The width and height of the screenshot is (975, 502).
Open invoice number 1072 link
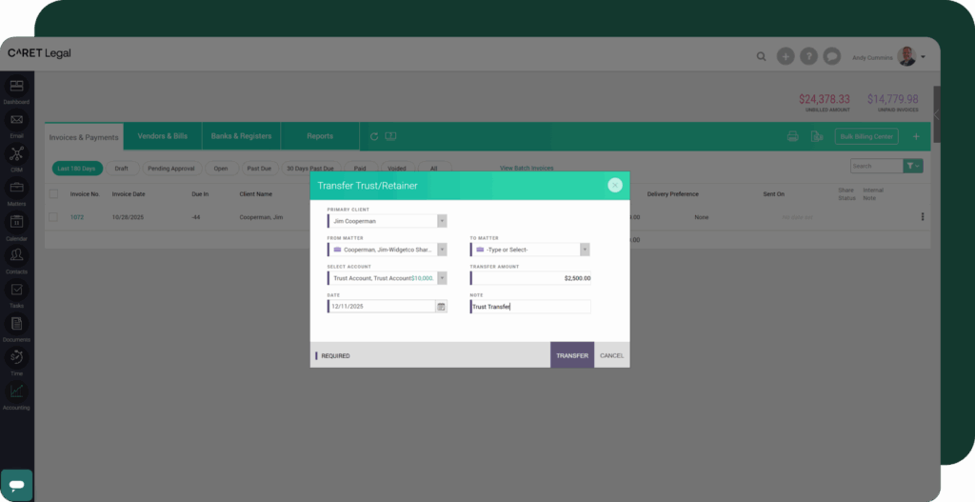(77, 217)
